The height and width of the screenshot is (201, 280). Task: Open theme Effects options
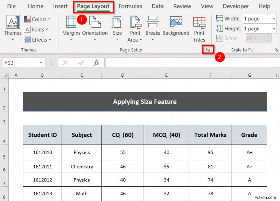(38, 40)
